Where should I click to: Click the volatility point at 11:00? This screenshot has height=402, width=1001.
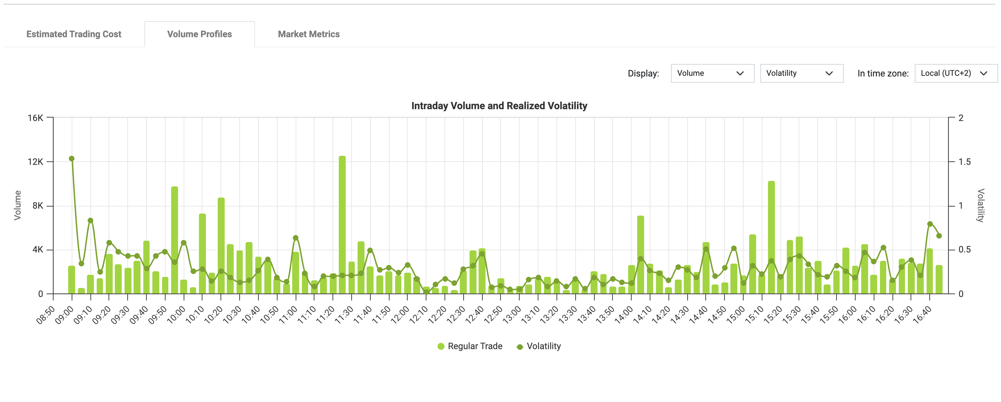tap(295, 238)
